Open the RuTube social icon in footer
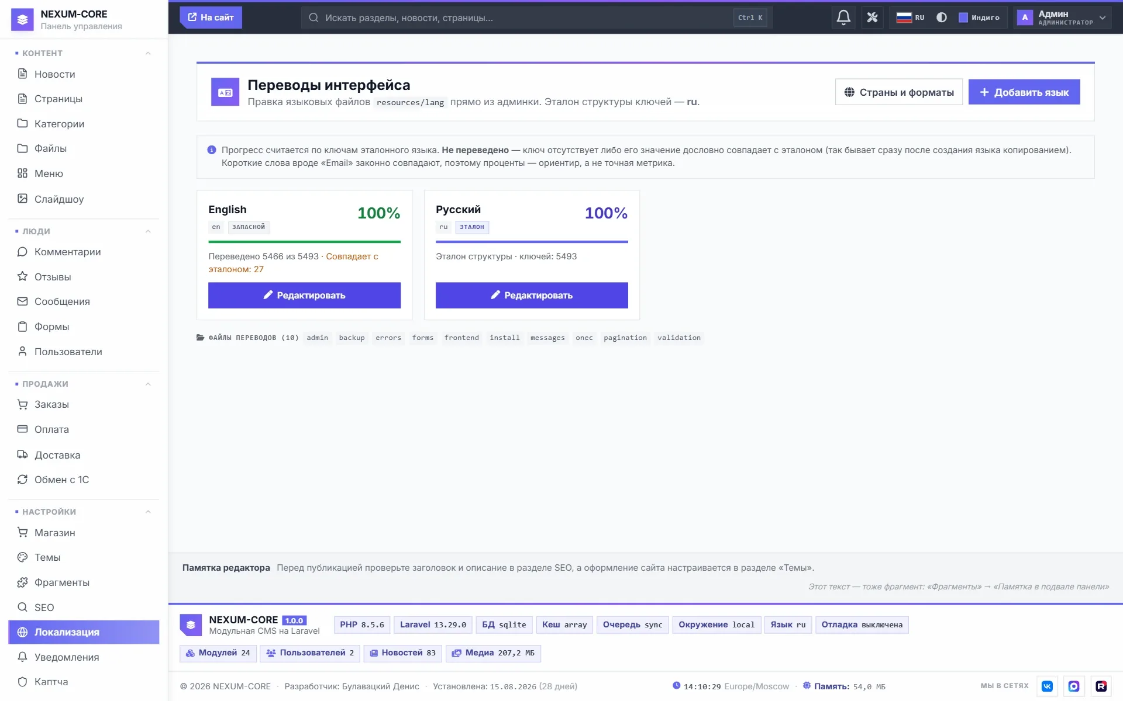The image size is (1123, 701). pos(1101,686)
